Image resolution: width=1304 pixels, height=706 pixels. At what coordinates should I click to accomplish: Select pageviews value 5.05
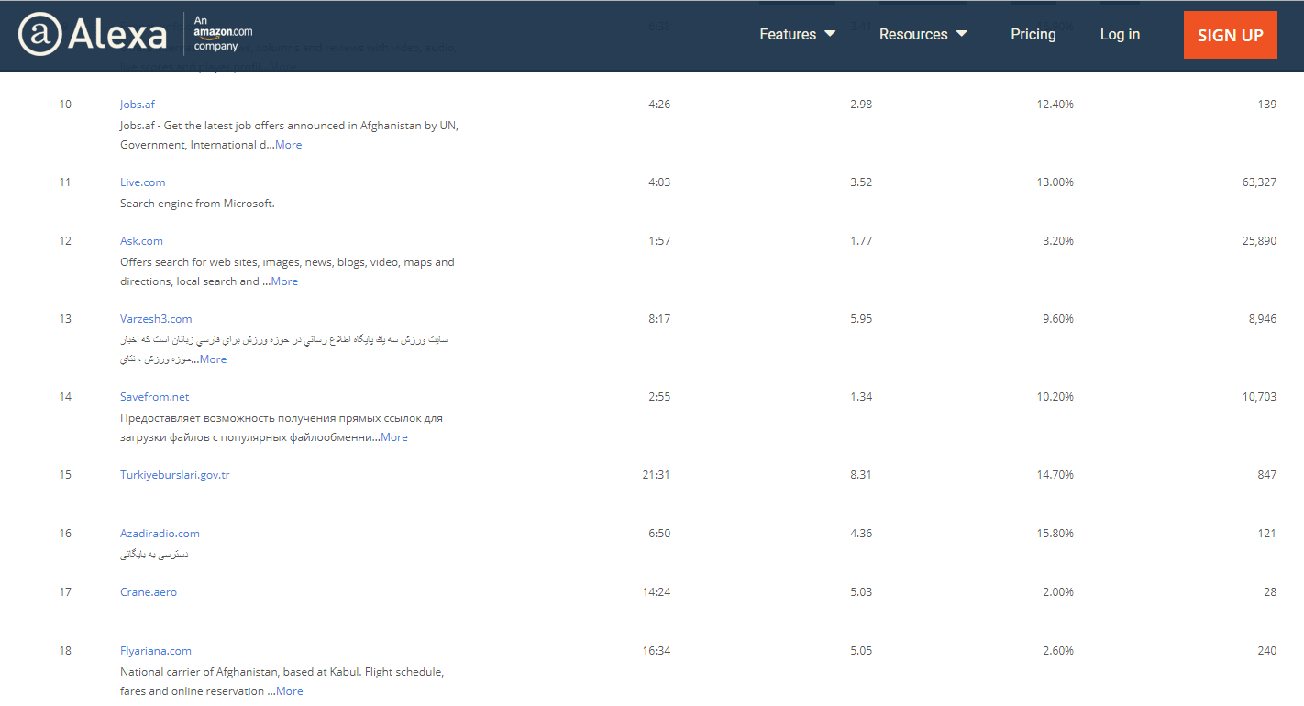click(x=861, y=651)
